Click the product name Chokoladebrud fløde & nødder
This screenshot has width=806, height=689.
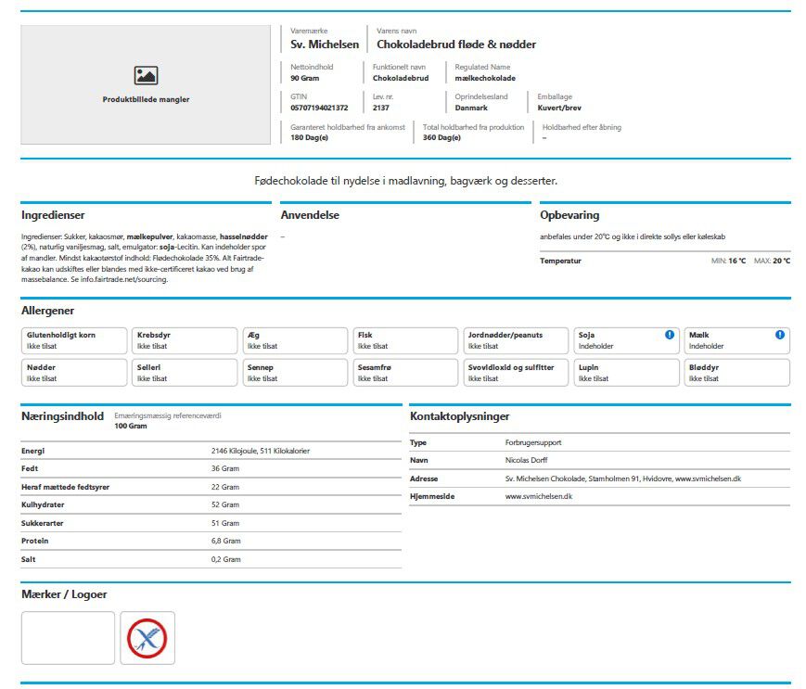456,45
